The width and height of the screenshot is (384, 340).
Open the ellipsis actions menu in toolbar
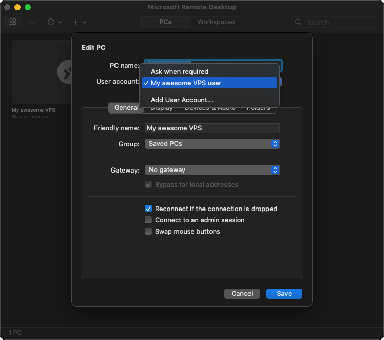pyautogui.click(x=54, y=22)
